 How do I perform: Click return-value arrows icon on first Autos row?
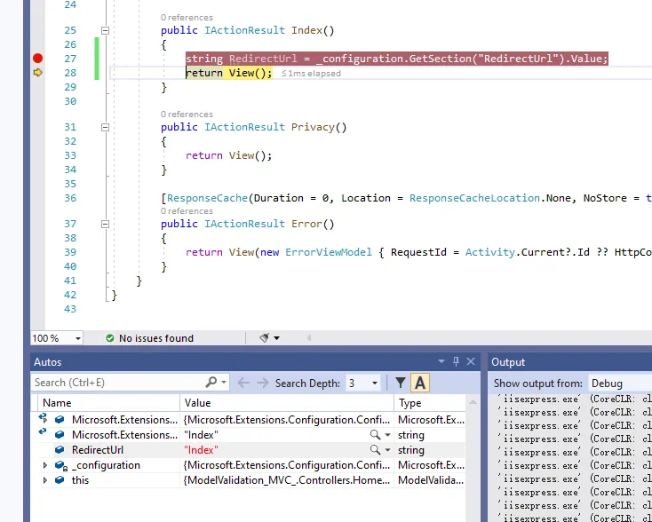pos(43,417)
